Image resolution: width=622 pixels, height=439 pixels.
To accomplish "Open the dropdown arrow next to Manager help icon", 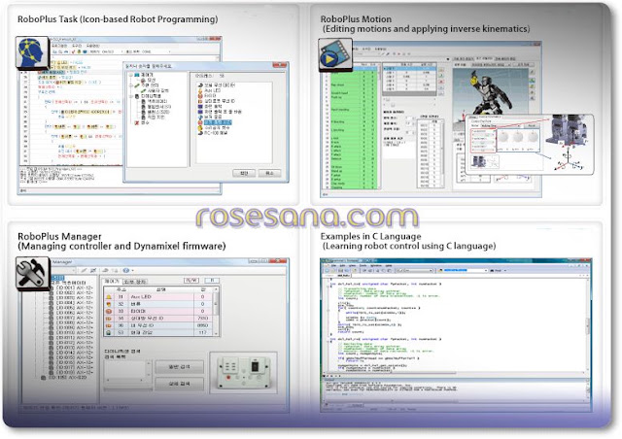I will 132,270.
